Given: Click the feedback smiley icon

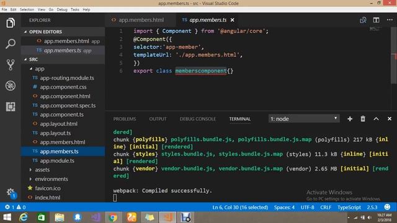Looking at the screenshot, I should [387, 207].
